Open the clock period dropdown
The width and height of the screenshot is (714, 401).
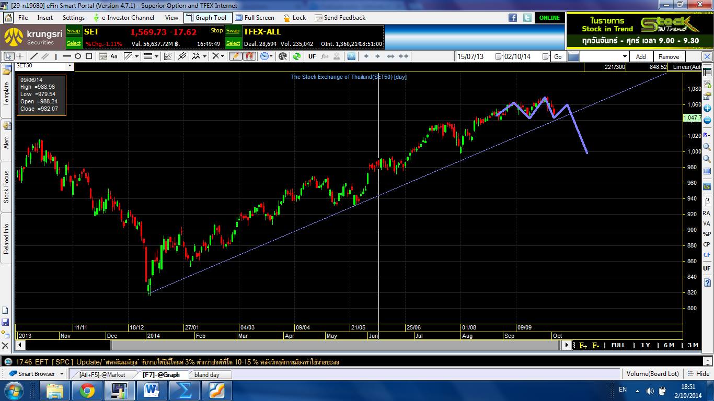[x=272, y=56]
